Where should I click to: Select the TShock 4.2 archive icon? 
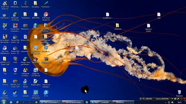pos(25,27)
